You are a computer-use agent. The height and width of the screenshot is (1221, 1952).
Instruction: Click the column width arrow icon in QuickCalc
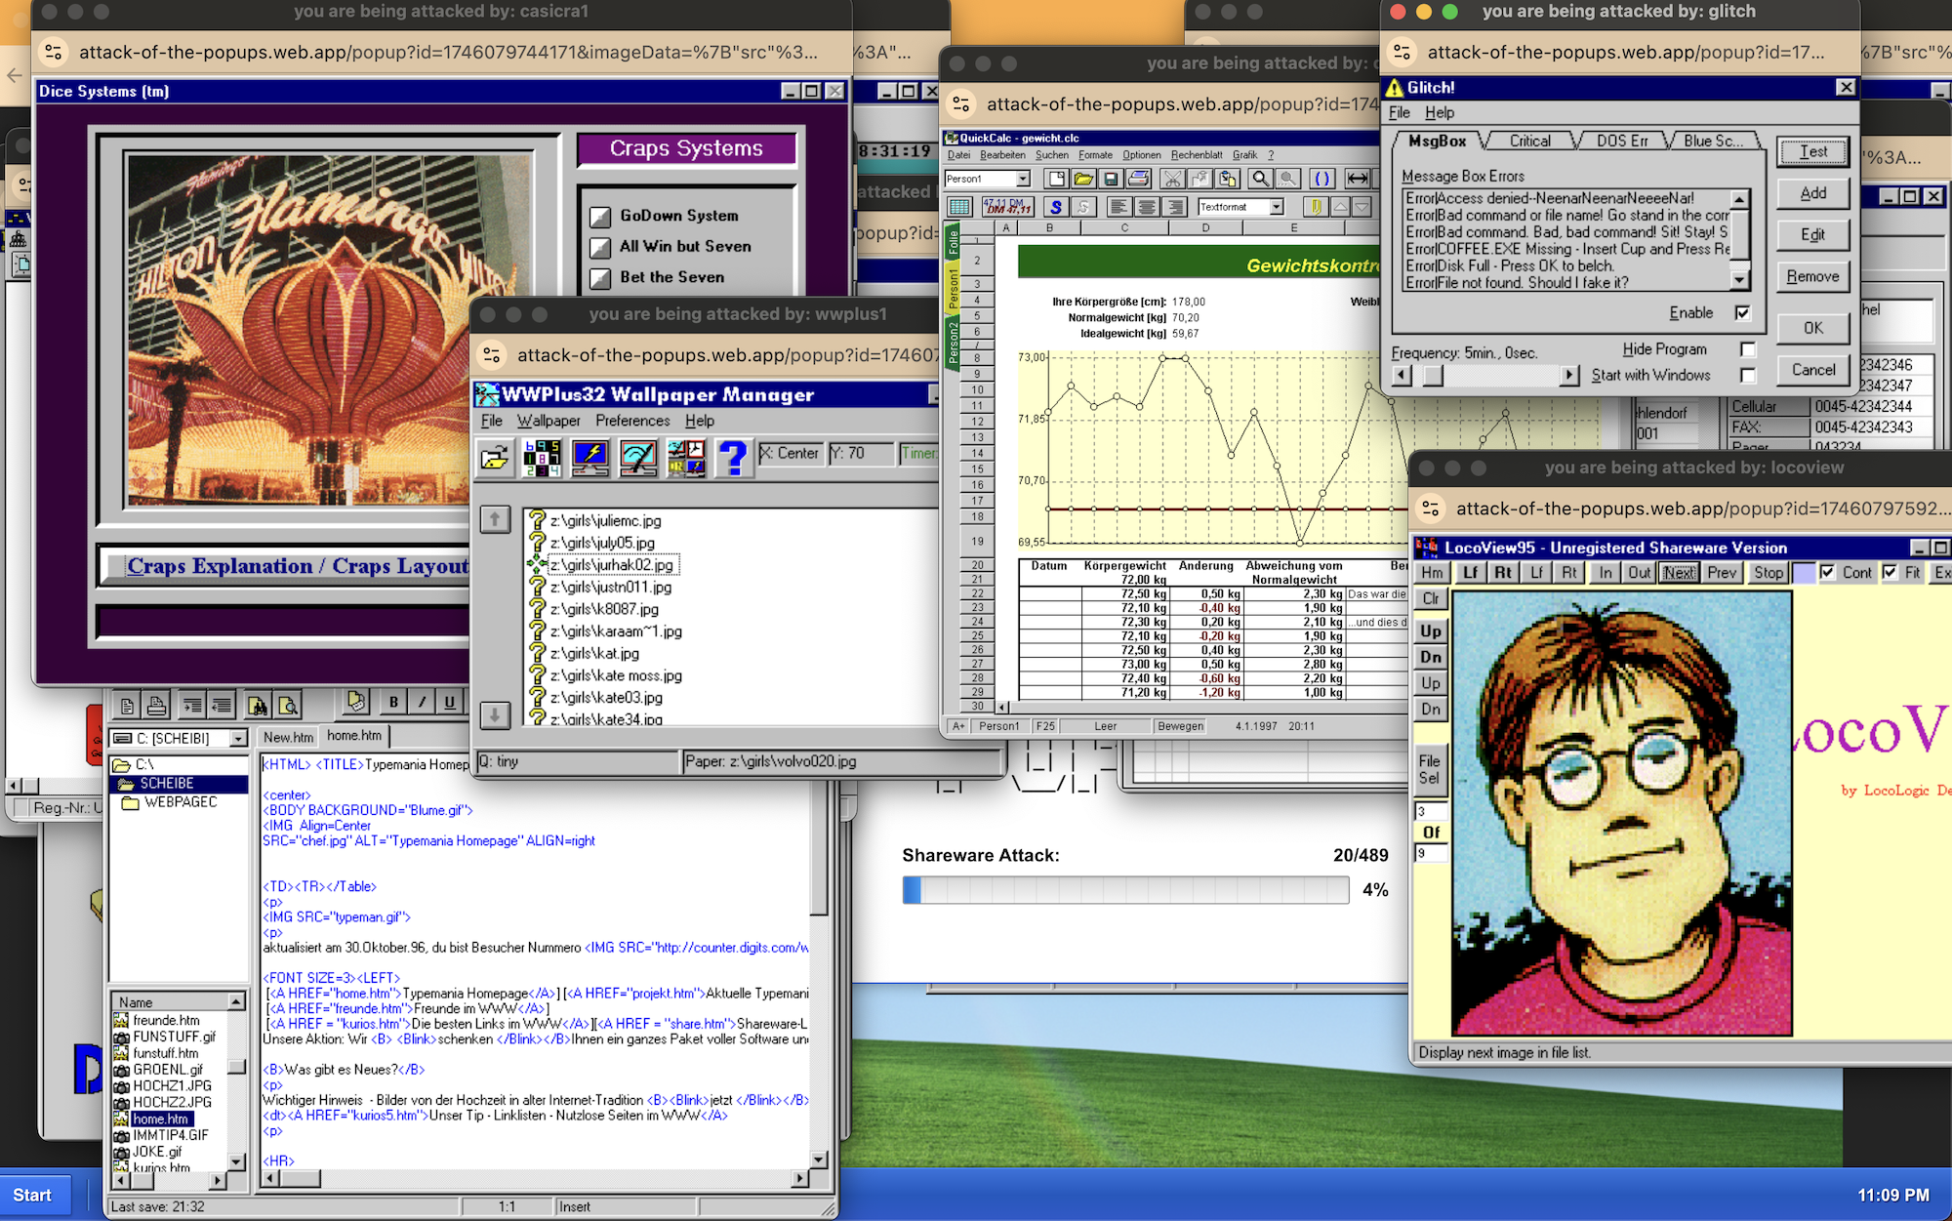click(x=1357, y=179)
